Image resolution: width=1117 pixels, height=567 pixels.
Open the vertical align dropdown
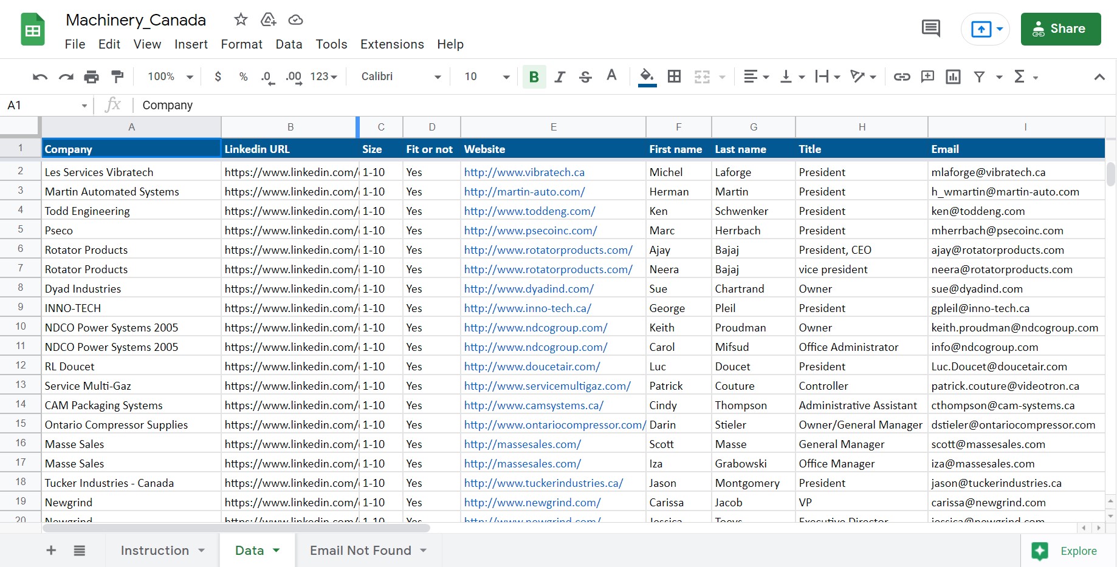coord(792,76)
